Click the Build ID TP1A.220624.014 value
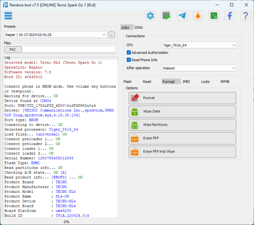Viewport: 254px width, 225px height. (72, 215)
